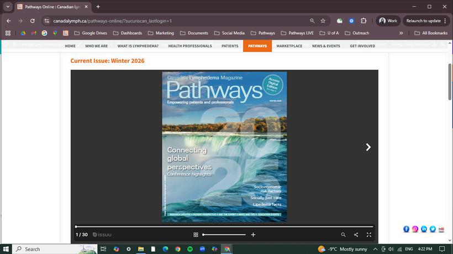Click the plus zoom-in icon in issuu viewer
This screenshot has height=254, width=453.
point(253,235)
